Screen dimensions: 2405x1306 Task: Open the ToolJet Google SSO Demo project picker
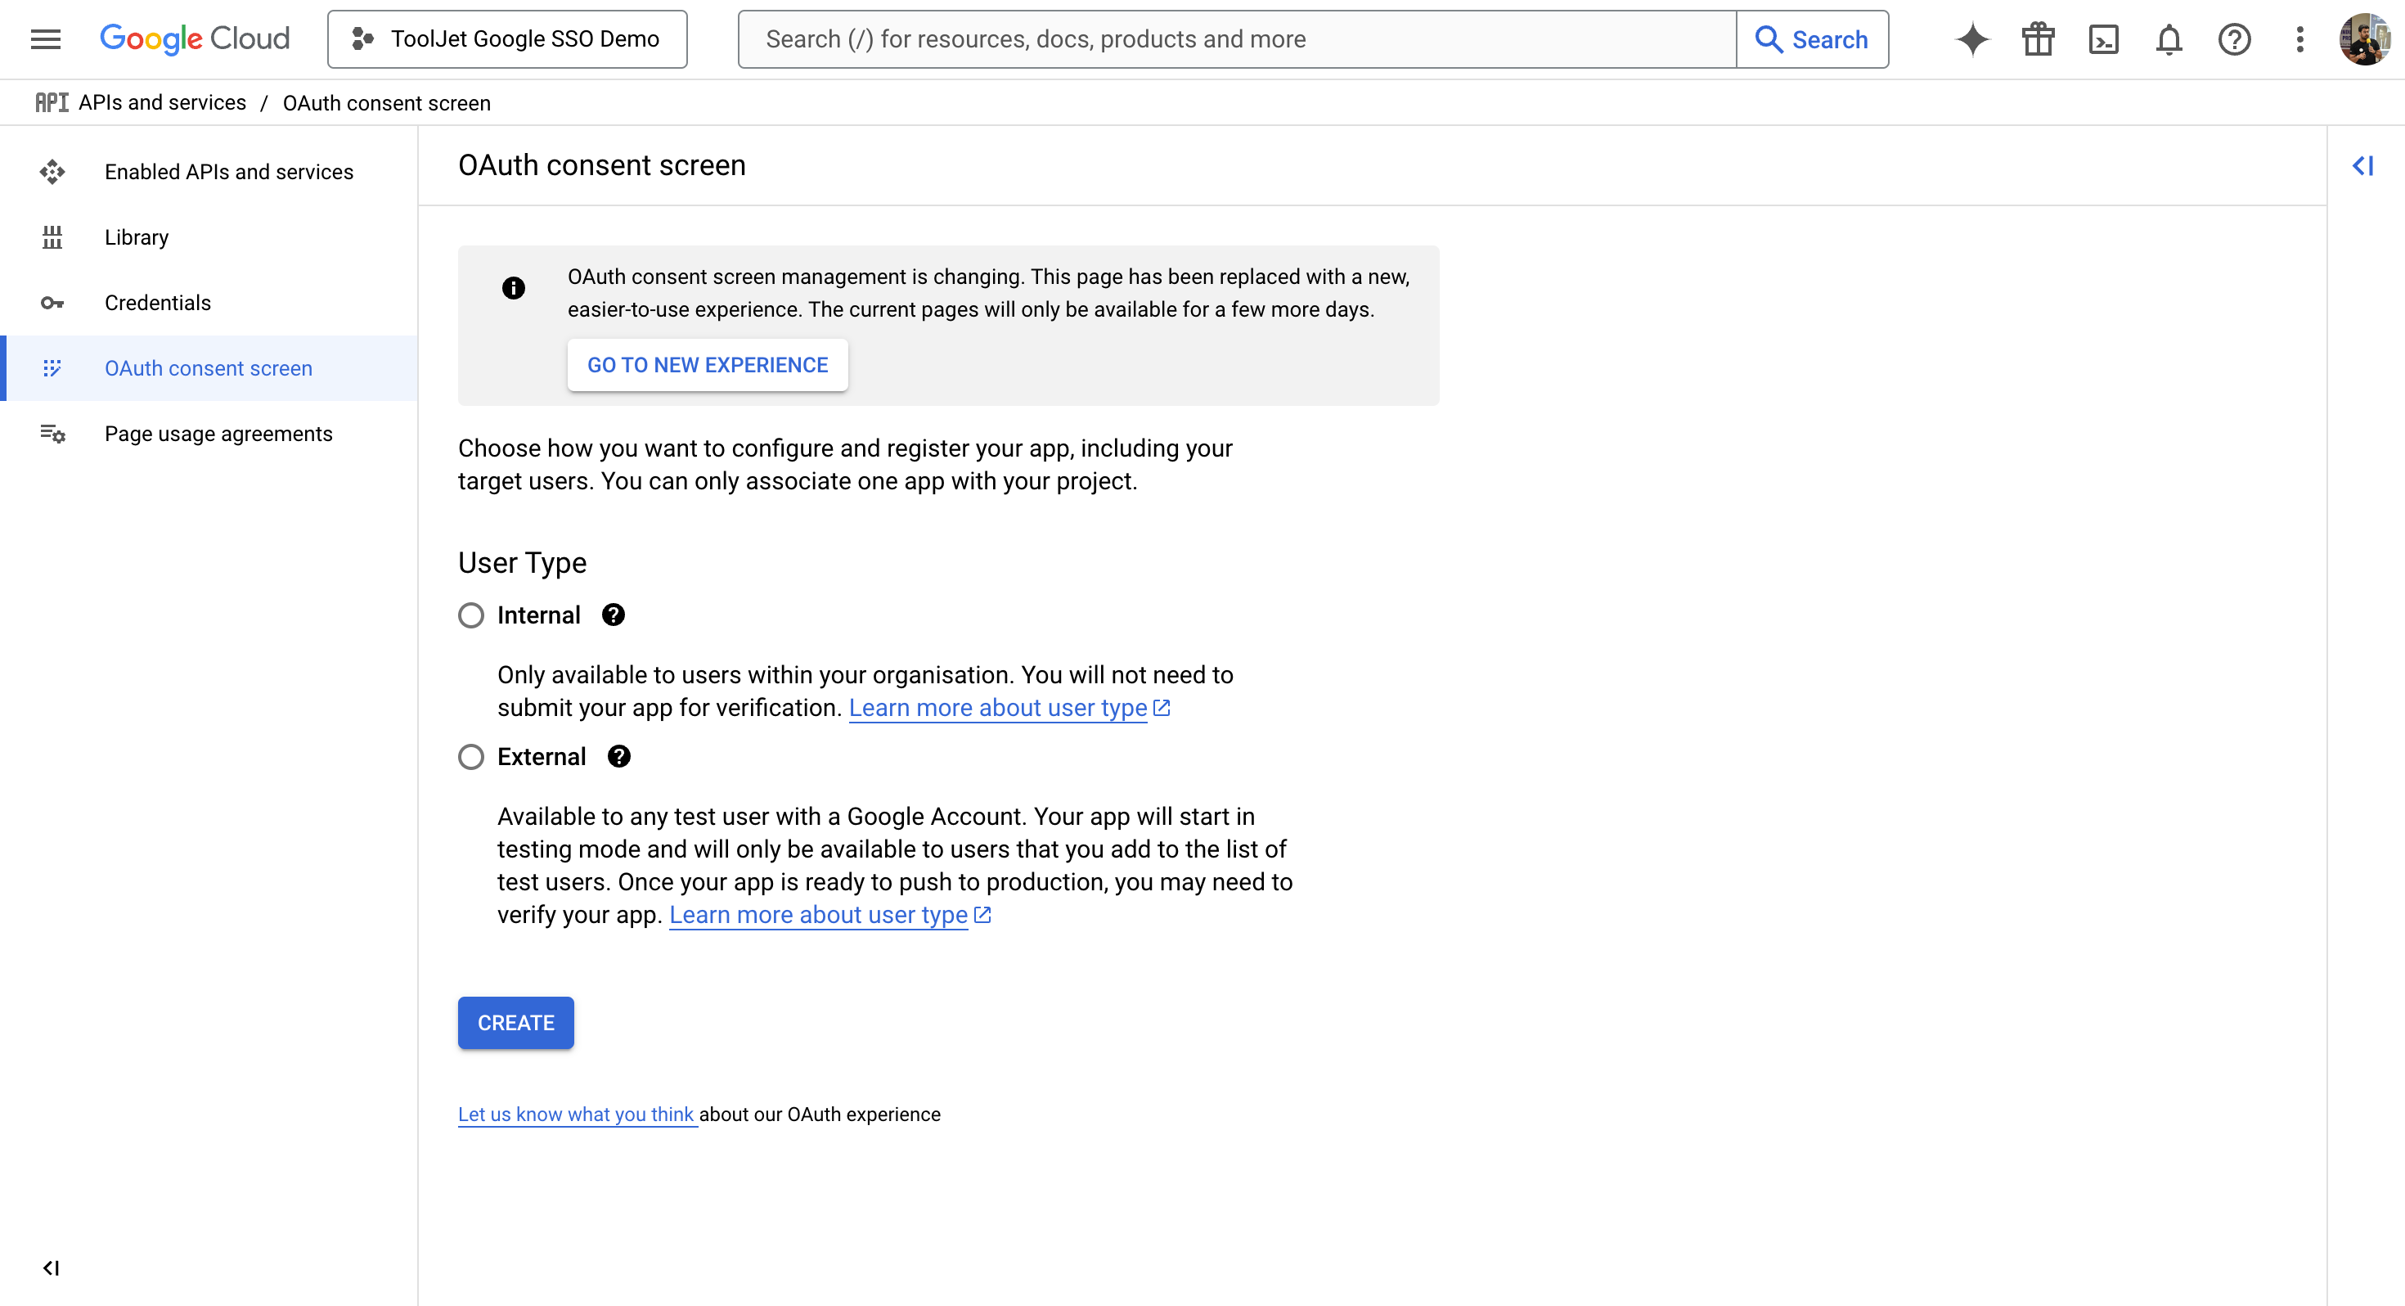507,39
